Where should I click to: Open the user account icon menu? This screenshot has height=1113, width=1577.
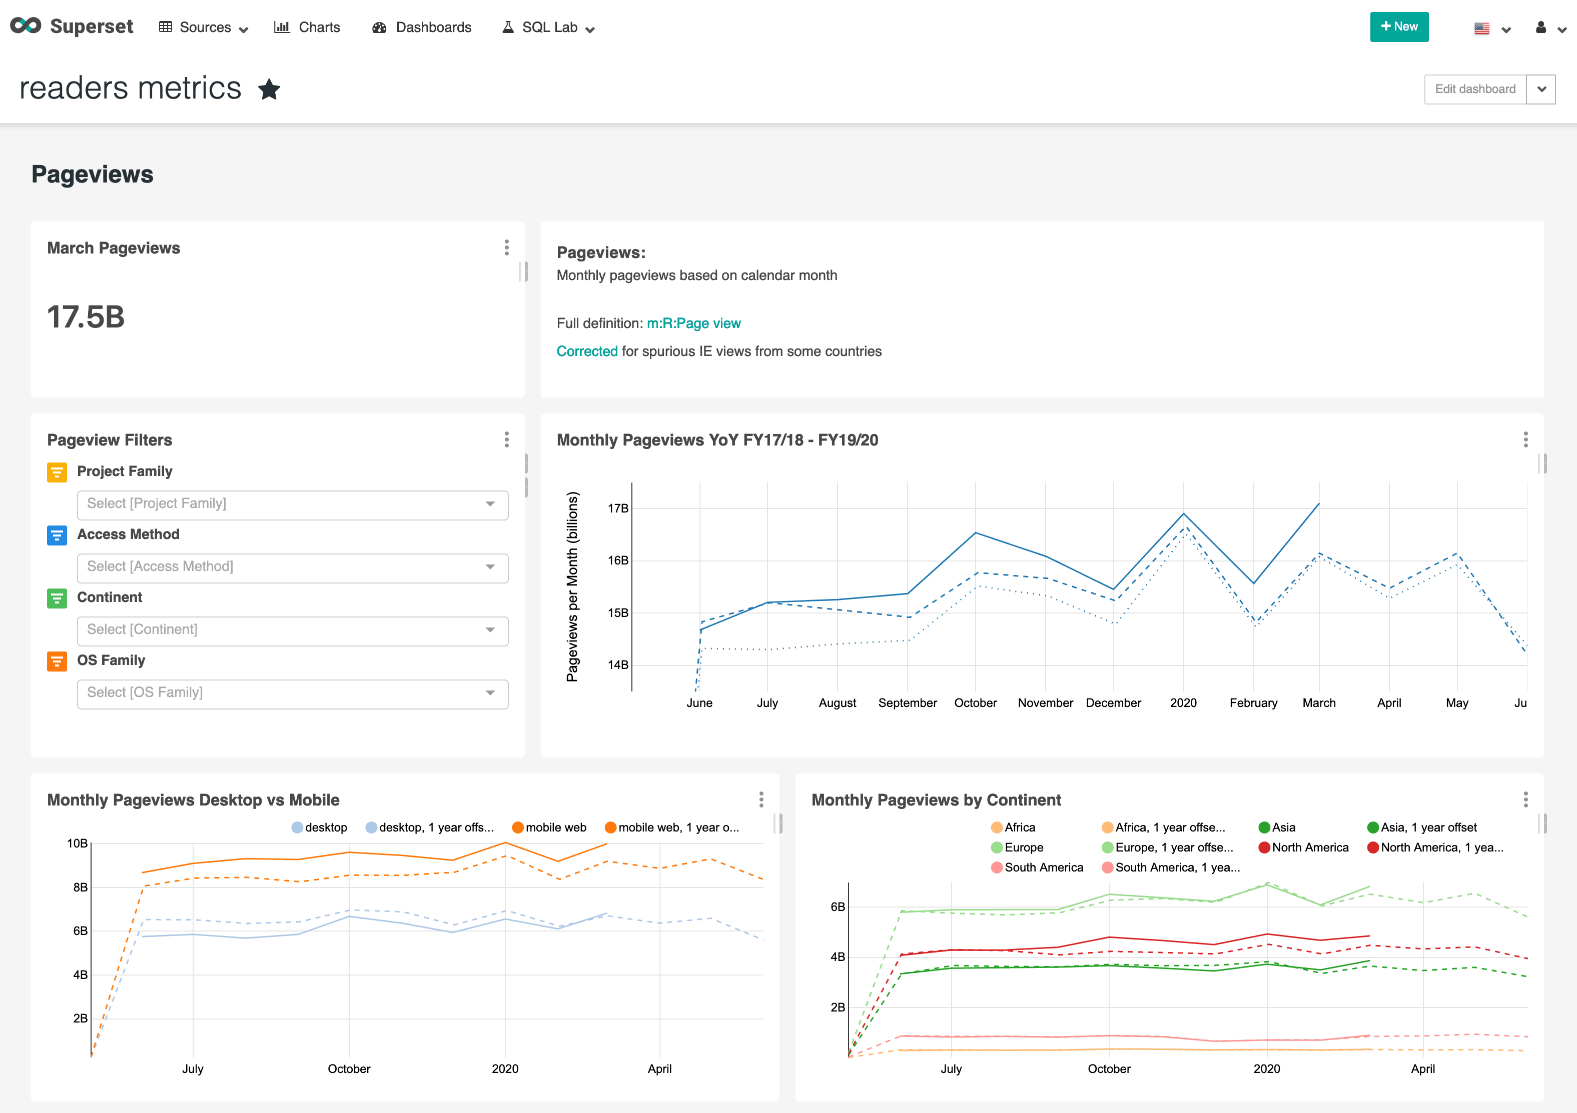1540,28
